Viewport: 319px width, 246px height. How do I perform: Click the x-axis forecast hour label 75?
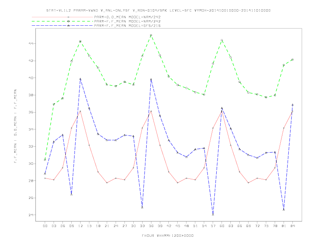[266, 226]
